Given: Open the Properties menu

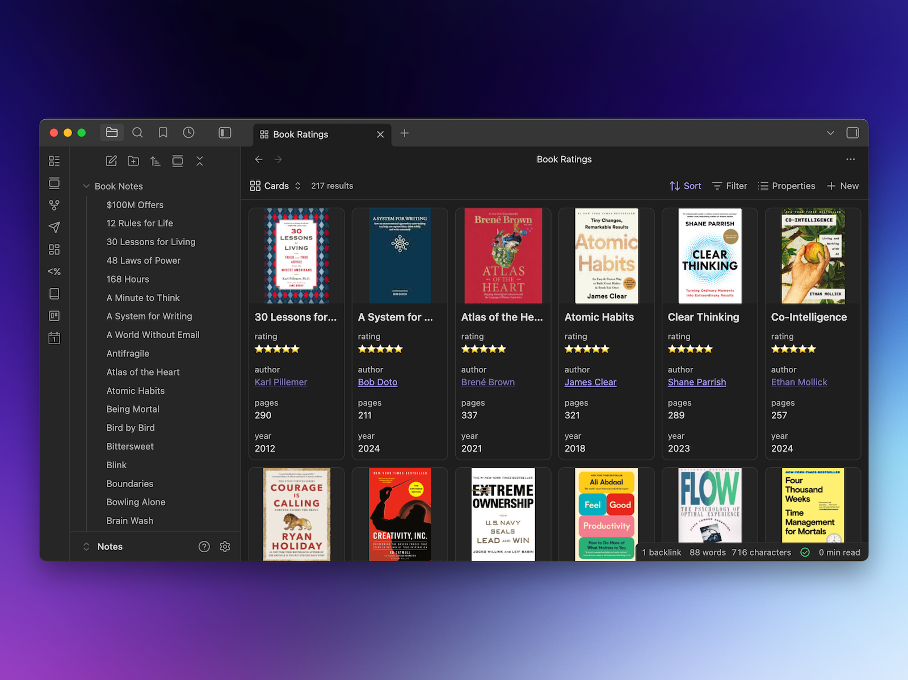Looking at the screenshot, I should coord(787,186).
